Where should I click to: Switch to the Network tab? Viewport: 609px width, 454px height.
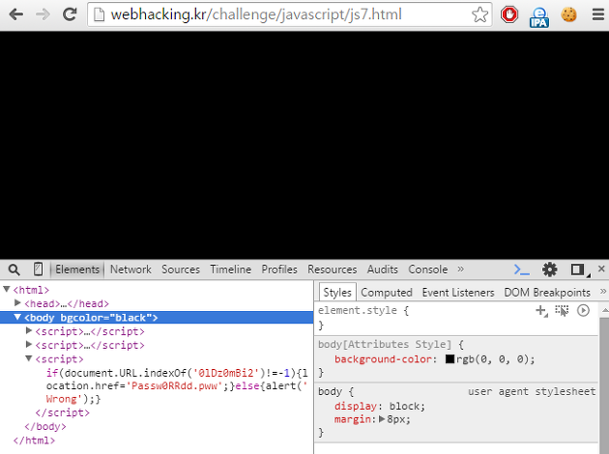130,270
